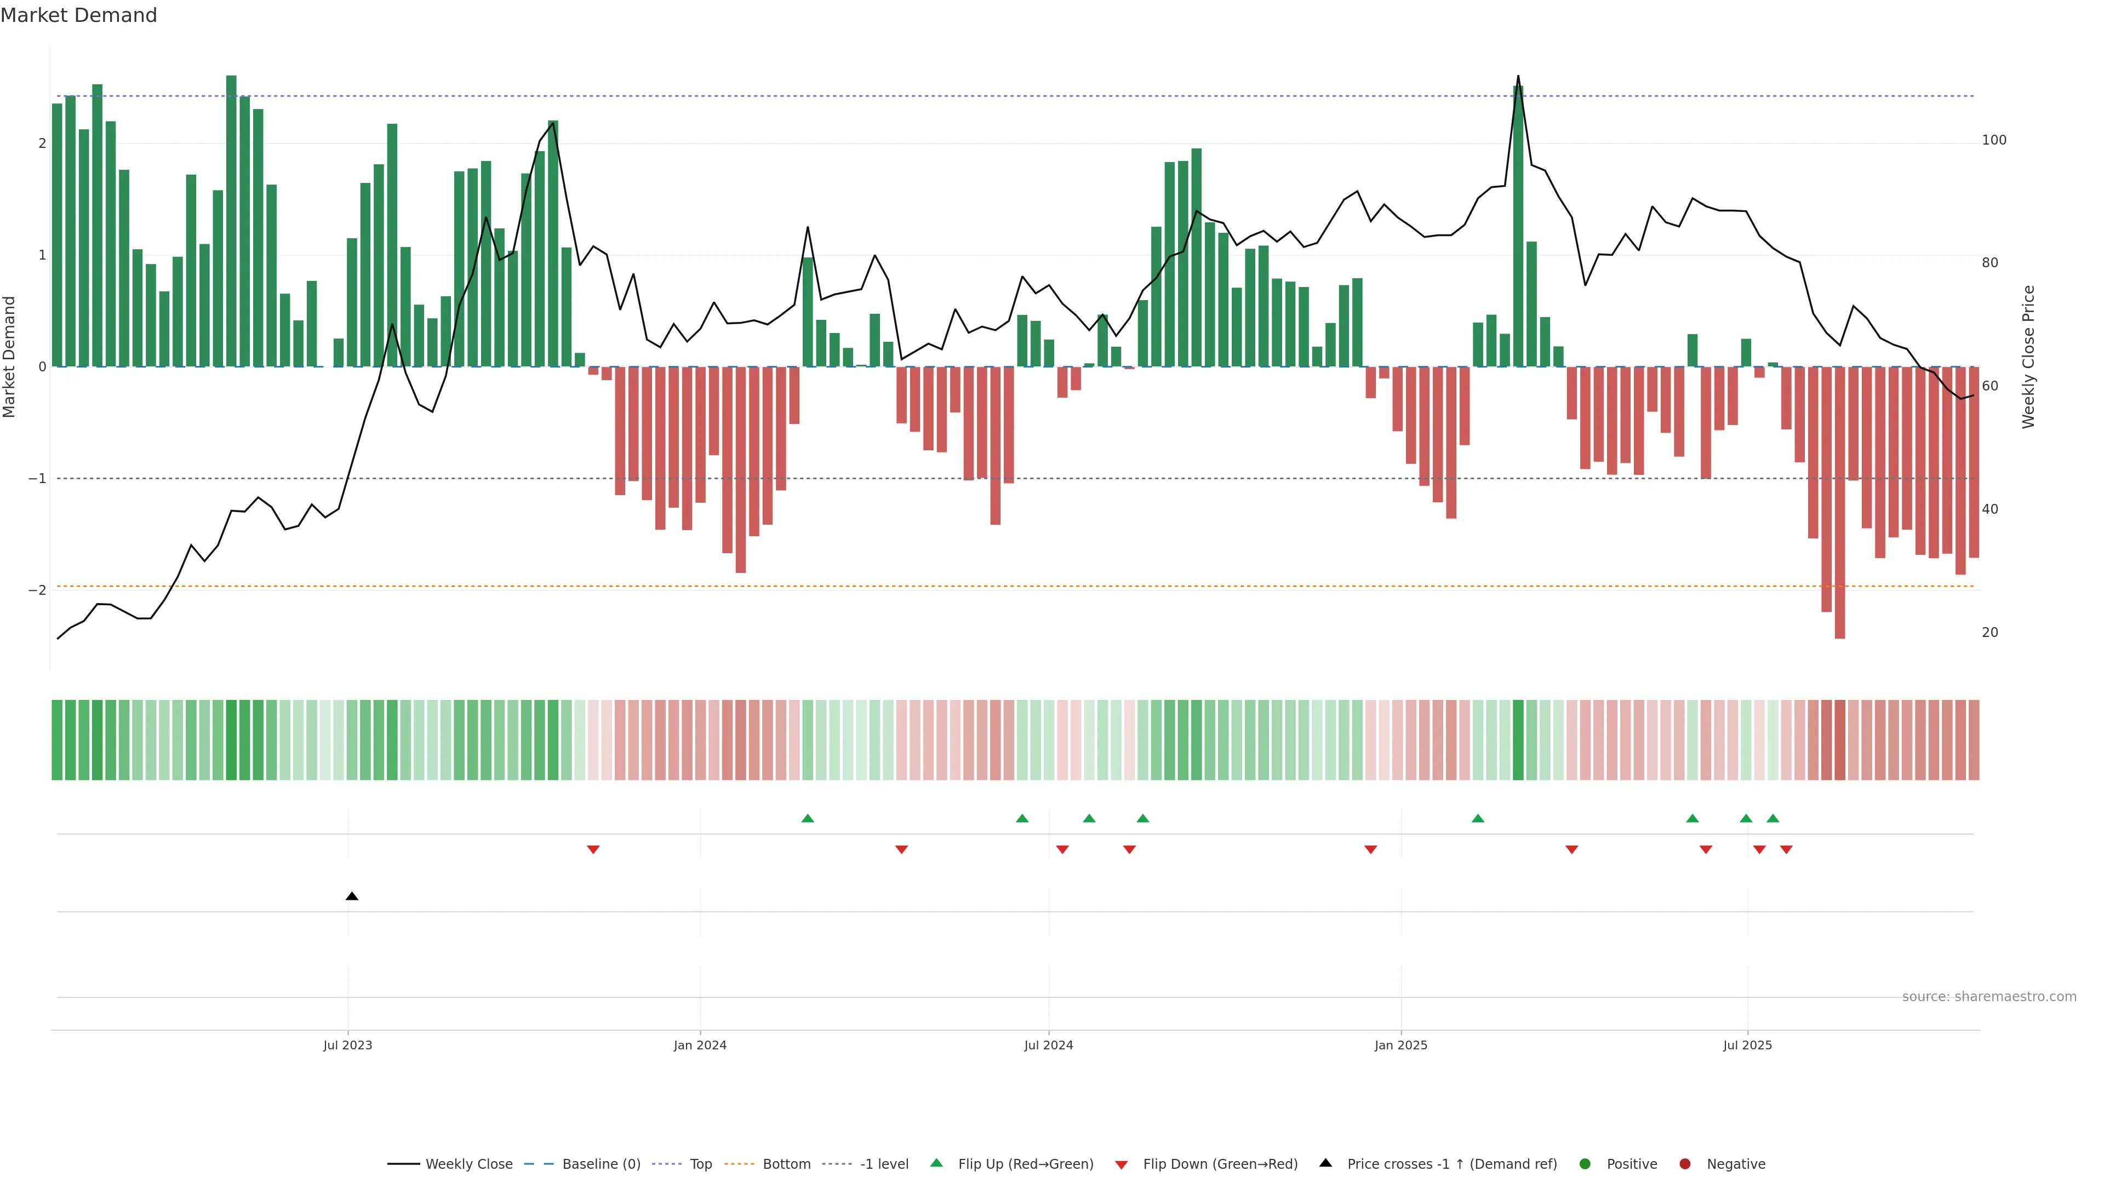Toggle the Top legend entry

(700, 1163)
